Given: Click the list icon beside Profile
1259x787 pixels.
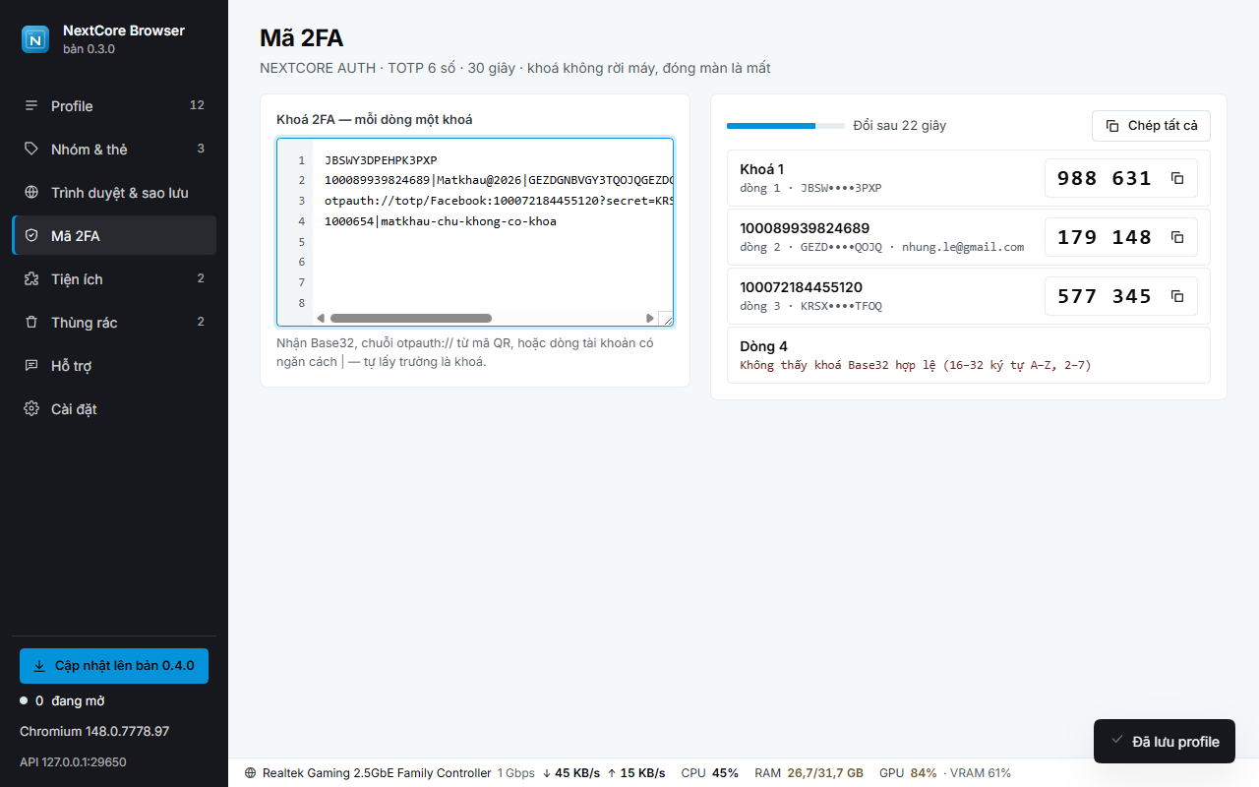Looking at the screenshot, I should click(31, 106).
